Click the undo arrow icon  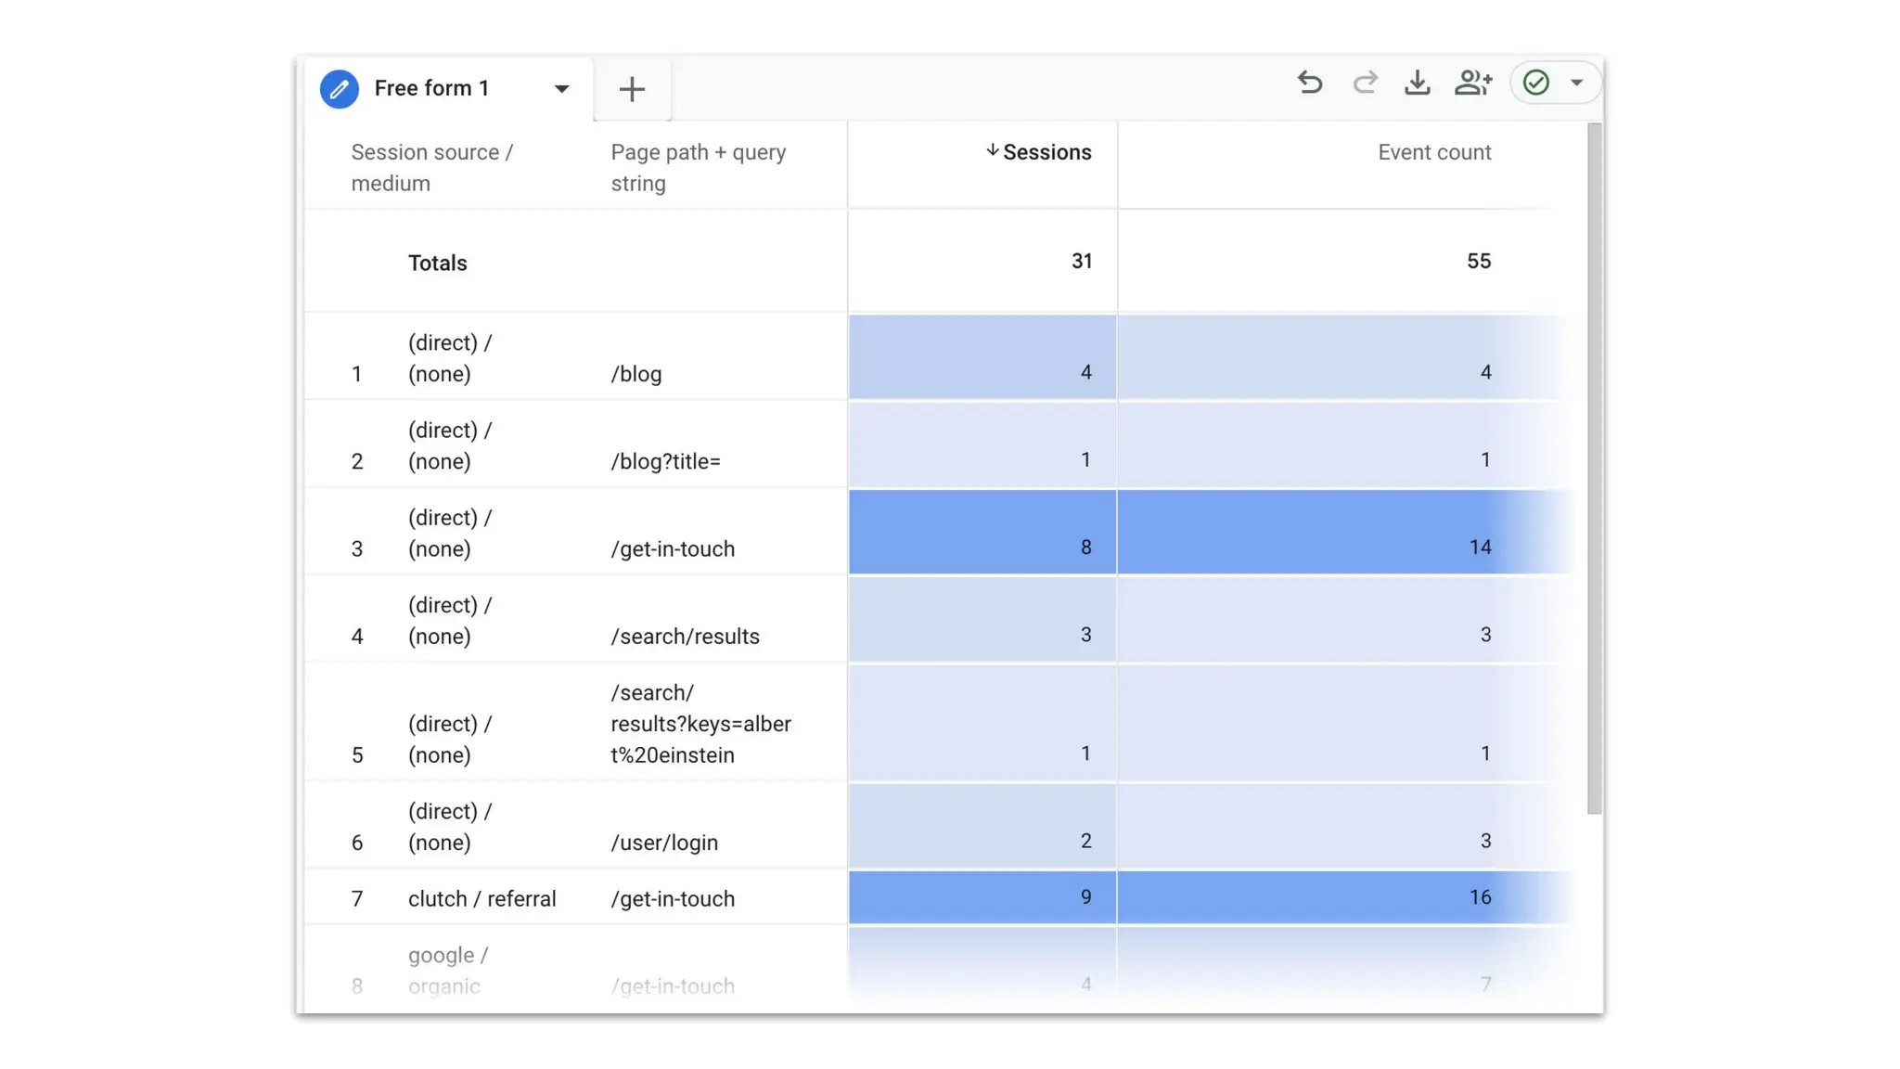tap(1309, 84)
